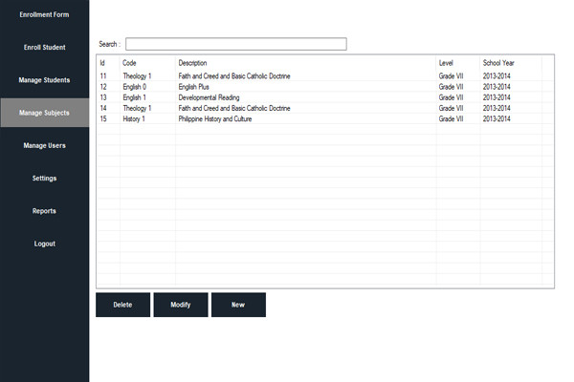Select row with Id 14
574x382 pixels.
coord(325,108)
